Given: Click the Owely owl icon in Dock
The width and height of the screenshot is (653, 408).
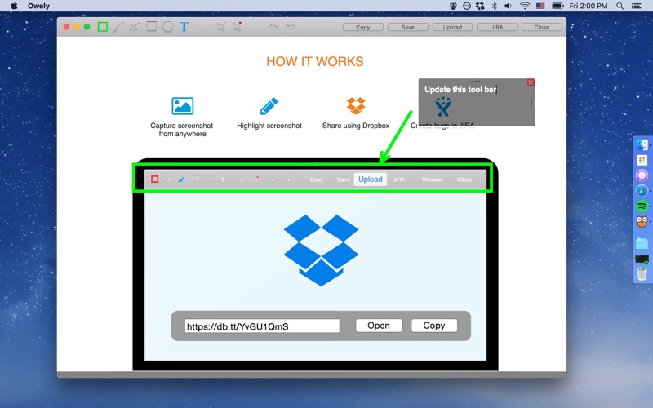Looking at the screenshot, I should click(642, 221).
